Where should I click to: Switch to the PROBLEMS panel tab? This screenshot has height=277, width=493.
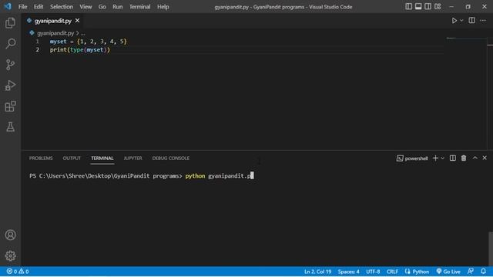(41, 159)
